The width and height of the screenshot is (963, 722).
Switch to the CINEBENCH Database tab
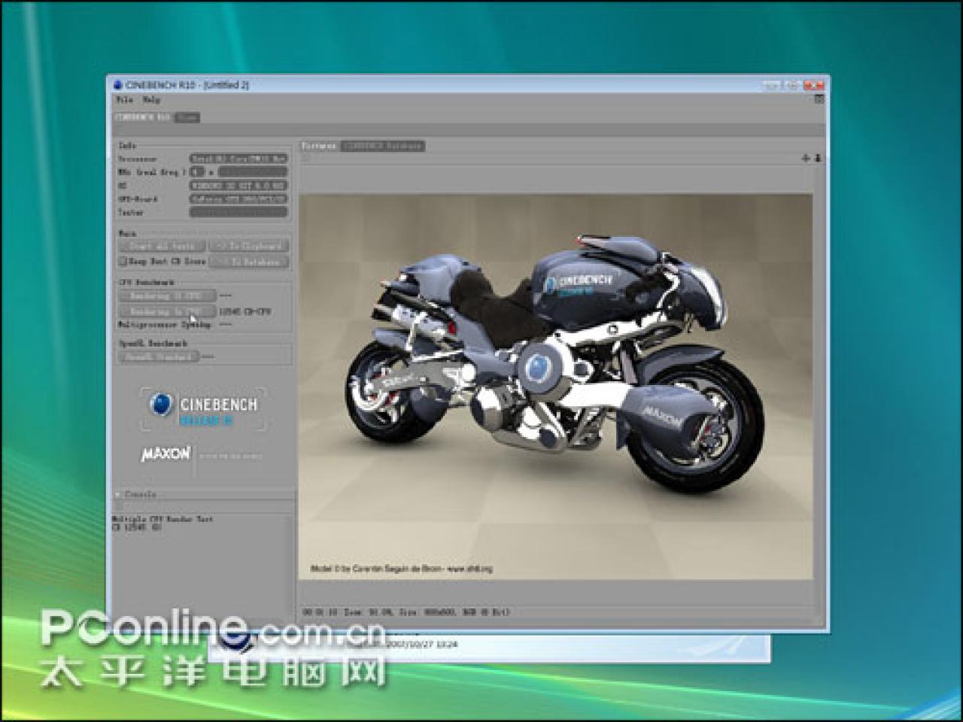pos(383,146)
